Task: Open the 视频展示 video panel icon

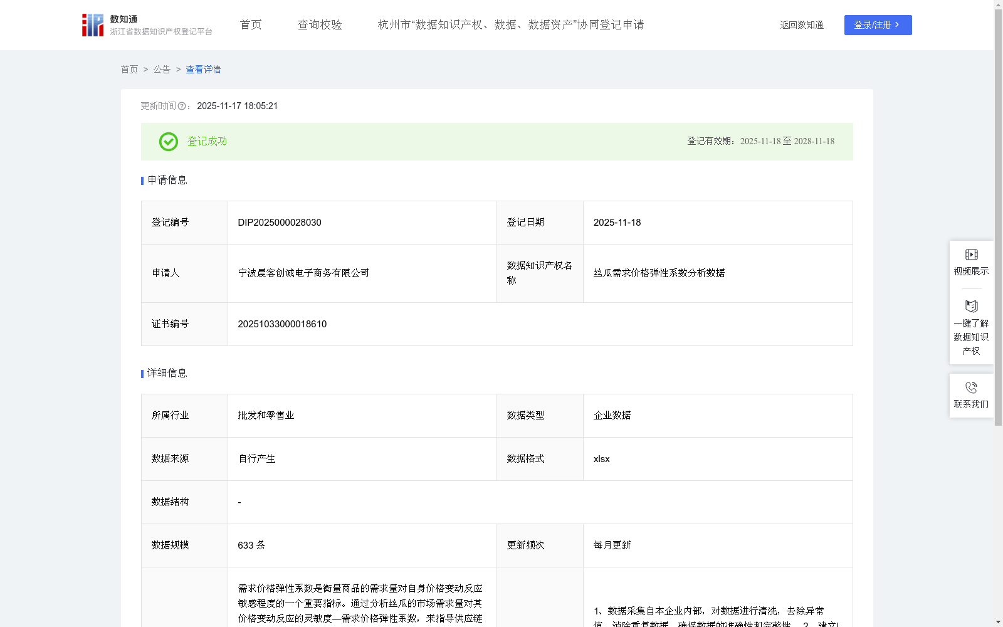Action: point(970,255)
